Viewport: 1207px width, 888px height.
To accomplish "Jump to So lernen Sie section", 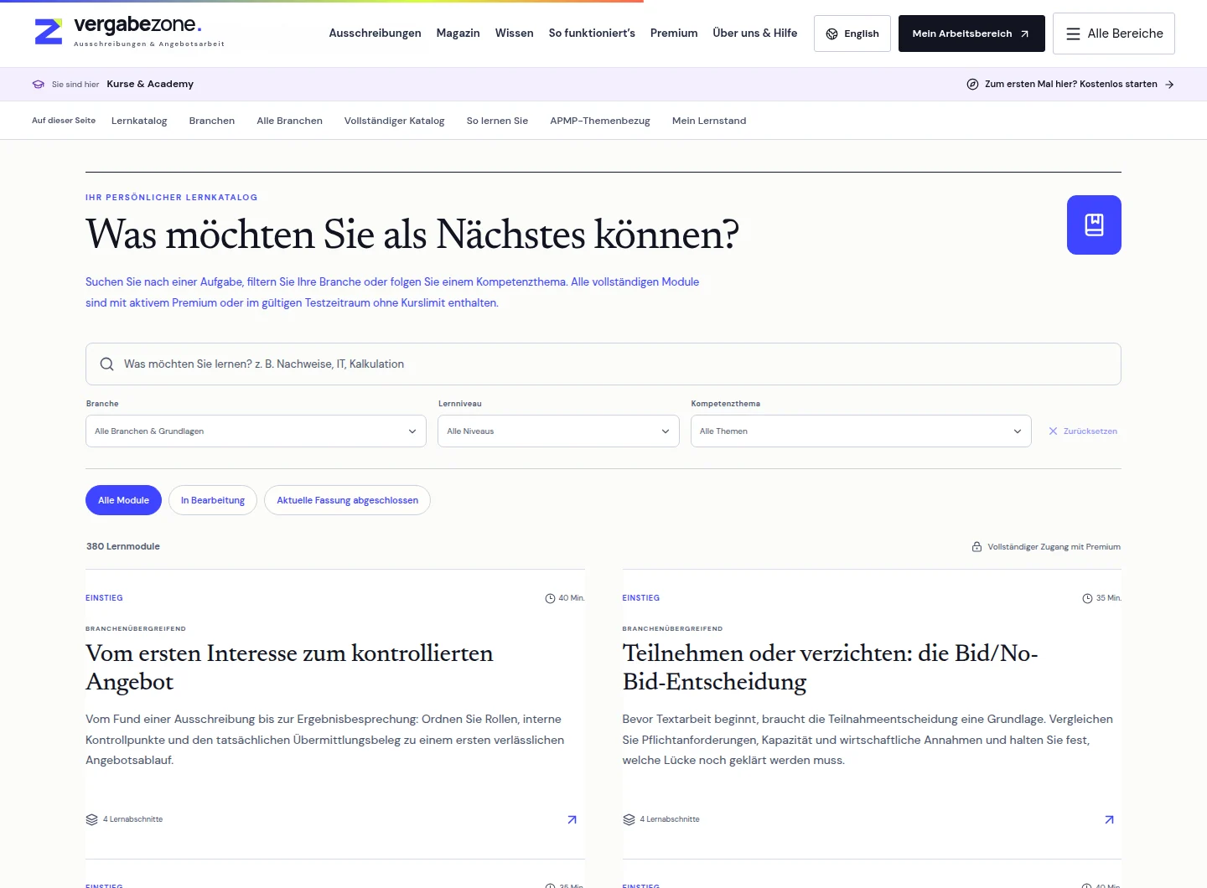I will point(497,121).
